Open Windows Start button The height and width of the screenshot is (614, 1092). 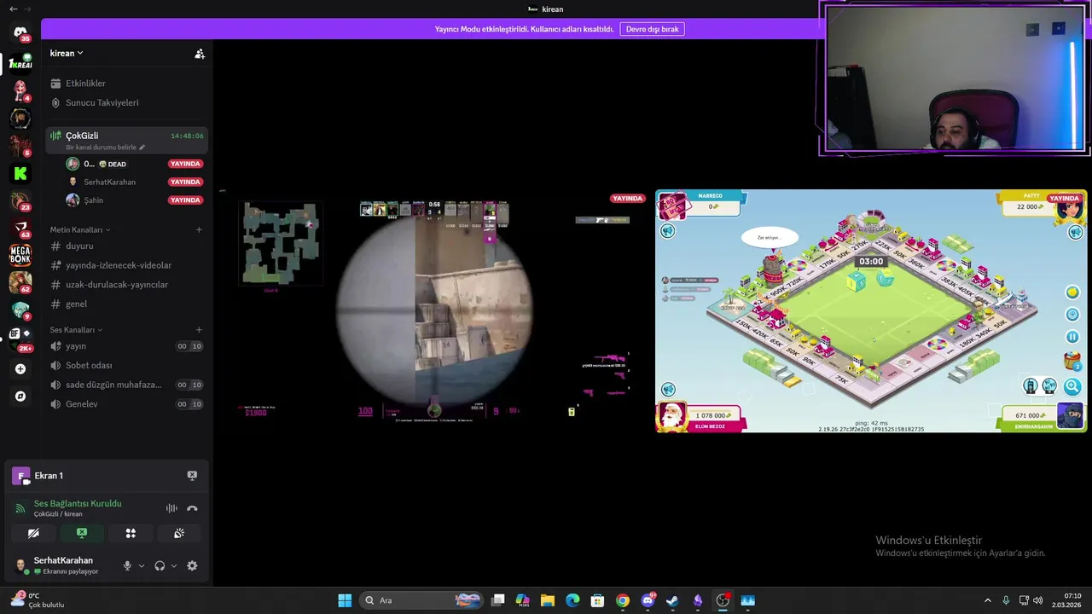click(345, 600)
